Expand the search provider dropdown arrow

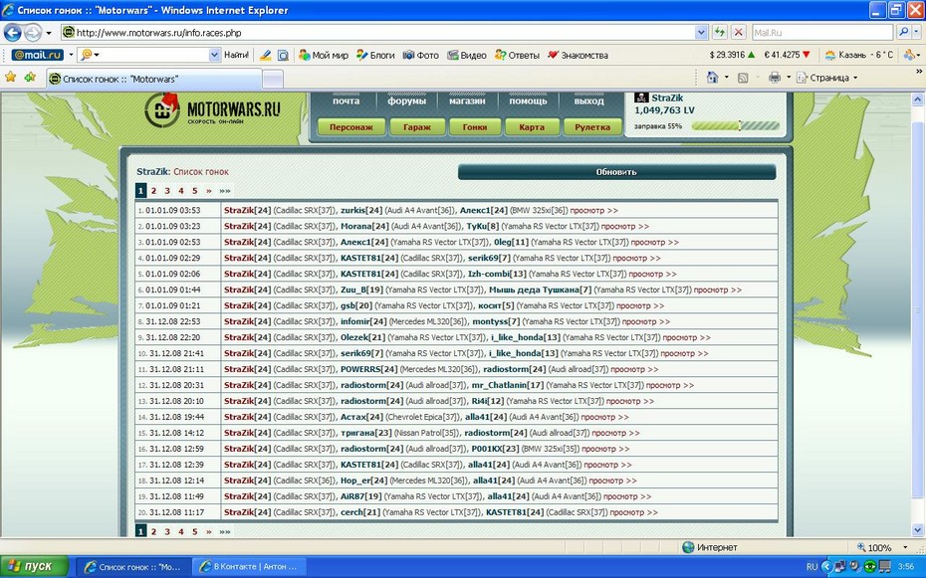(917, 33)
